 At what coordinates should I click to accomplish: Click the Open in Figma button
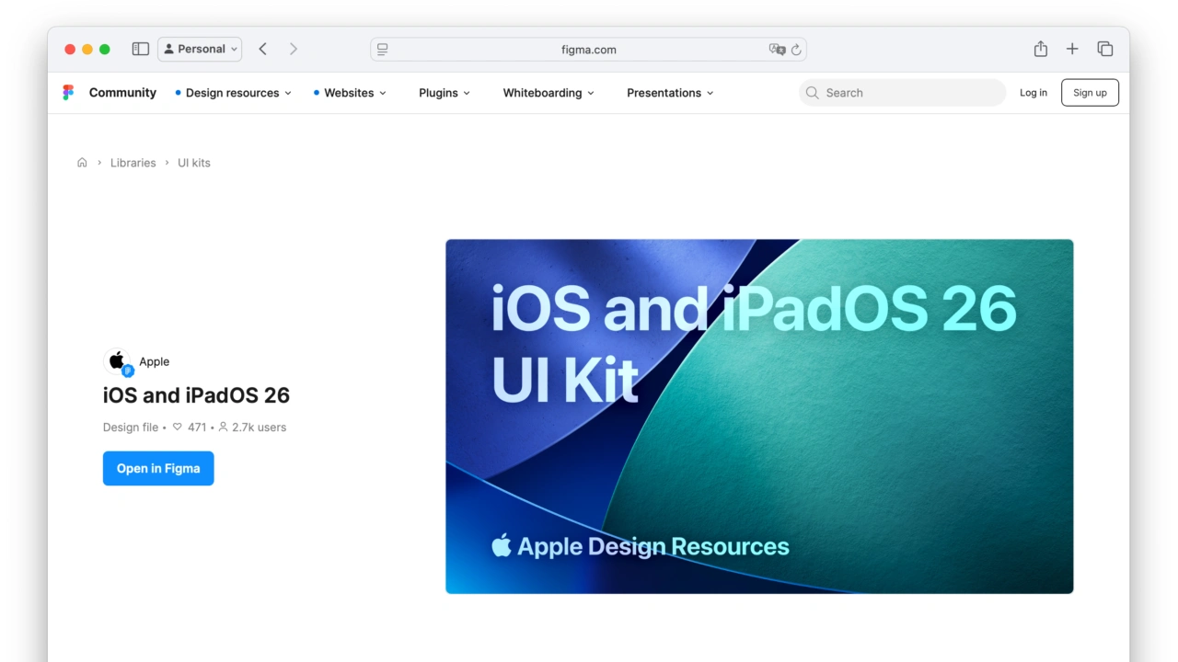tap(158, 469)
